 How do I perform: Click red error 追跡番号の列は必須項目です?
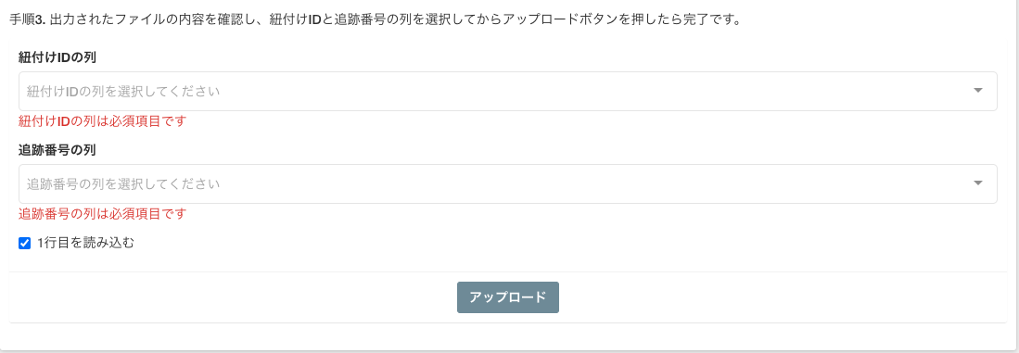(103, 213)
